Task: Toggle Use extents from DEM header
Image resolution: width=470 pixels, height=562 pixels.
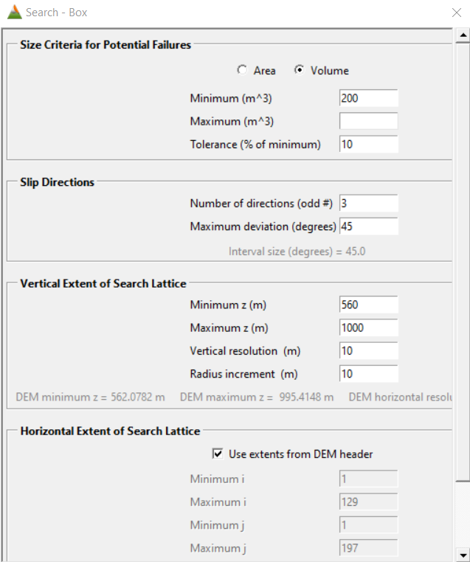Action: tap(218, 454)
